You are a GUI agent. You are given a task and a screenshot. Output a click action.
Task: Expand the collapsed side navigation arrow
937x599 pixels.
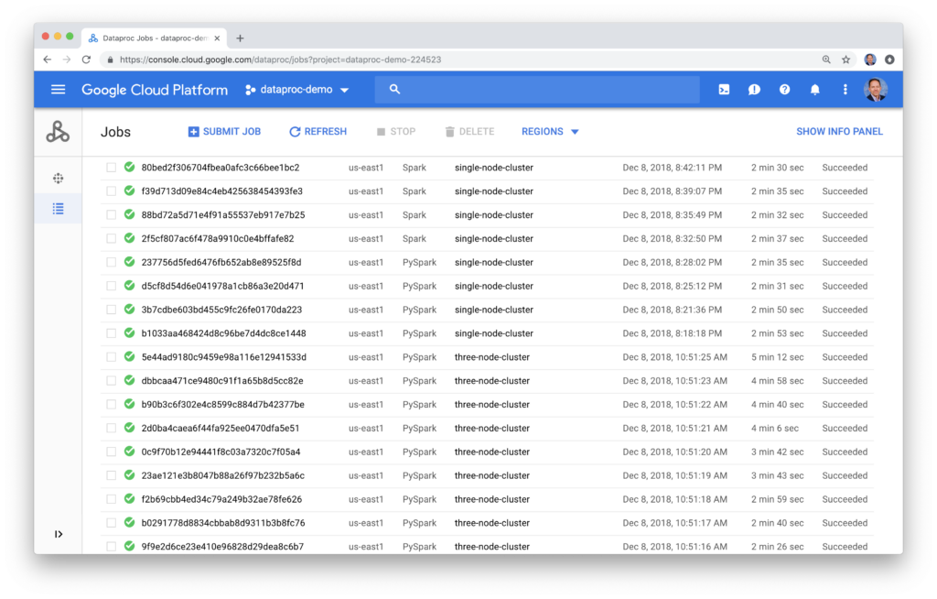pos(59,534)
